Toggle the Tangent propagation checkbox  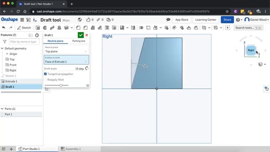pyautogui.click(x=45, y=74)
